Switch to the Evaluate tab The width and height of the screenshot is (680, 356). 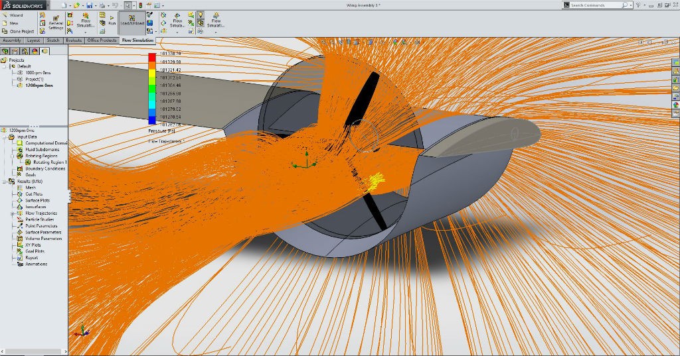74,40
